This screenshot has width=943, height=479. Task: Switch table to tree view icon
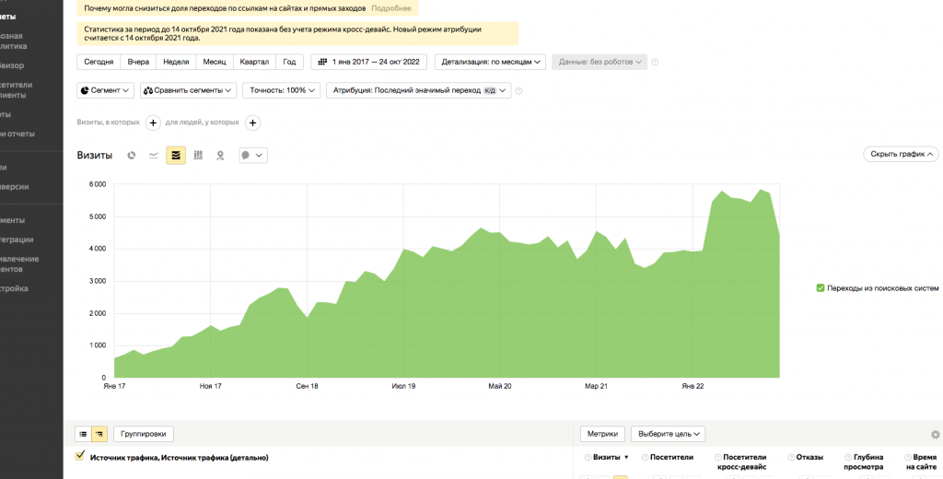pos(99,434)
